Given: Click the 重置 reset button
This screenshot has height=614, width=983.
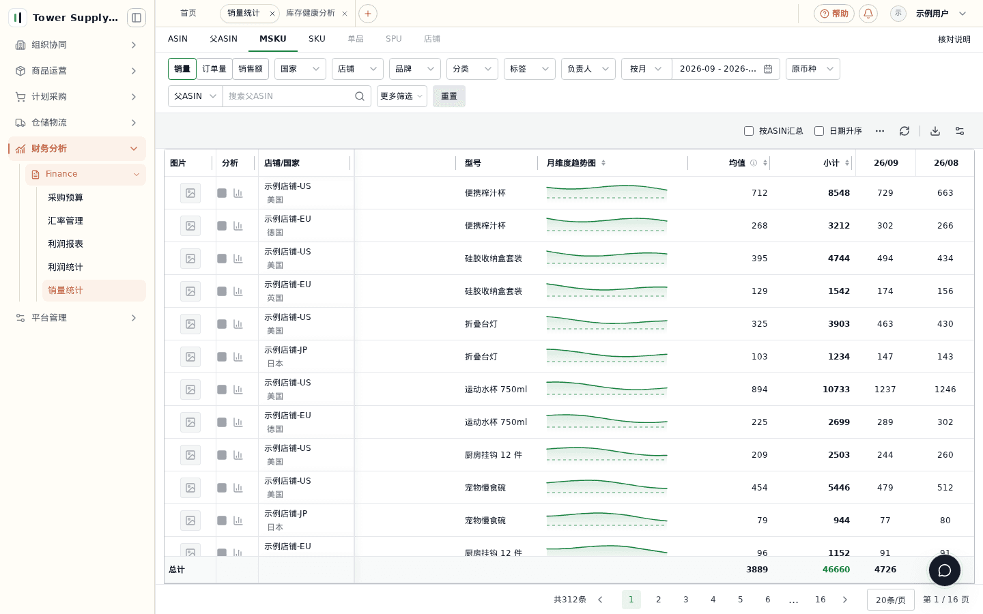Looking at the screenshot, I should pos(449,96).
